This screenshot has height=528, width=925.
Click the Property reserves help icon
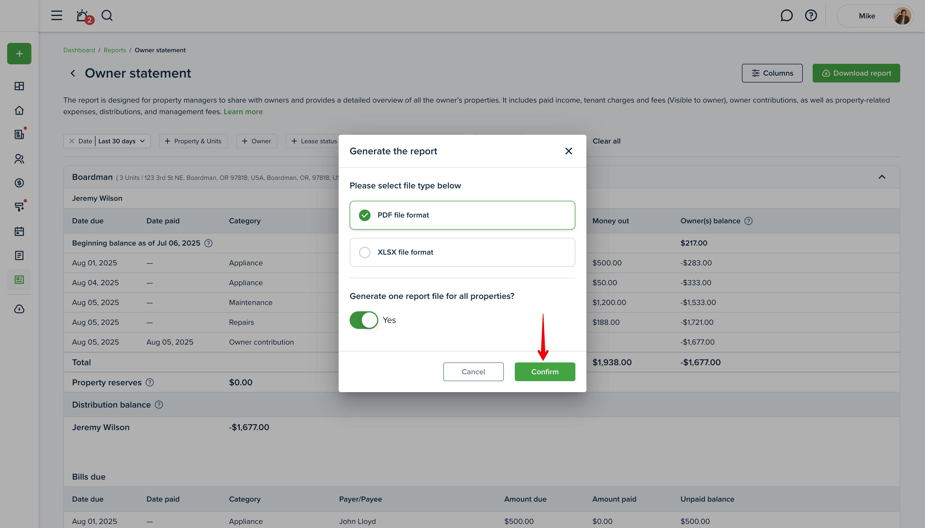[149, 382]
